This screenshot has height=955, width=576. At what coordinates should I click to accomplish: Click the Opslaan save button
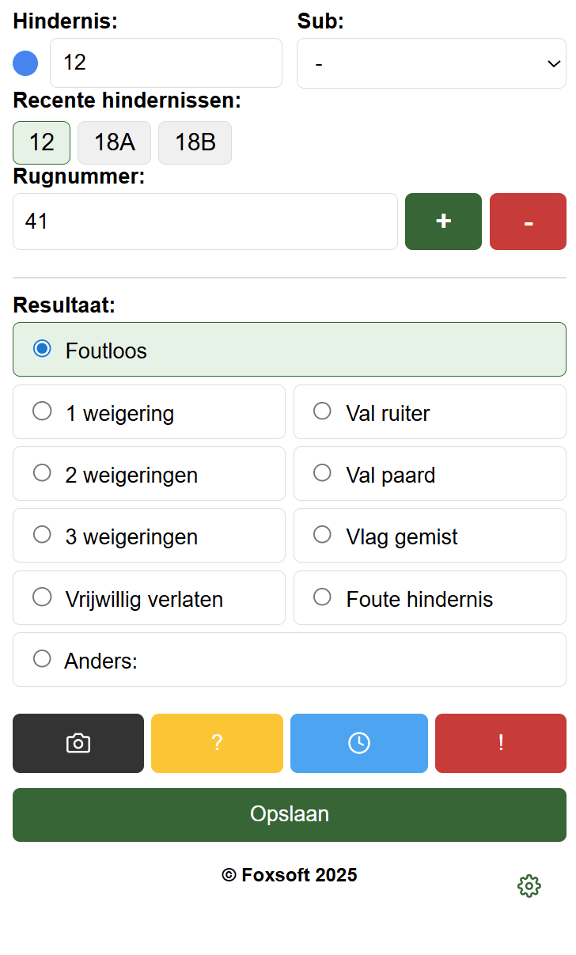(x=290, y=814)
